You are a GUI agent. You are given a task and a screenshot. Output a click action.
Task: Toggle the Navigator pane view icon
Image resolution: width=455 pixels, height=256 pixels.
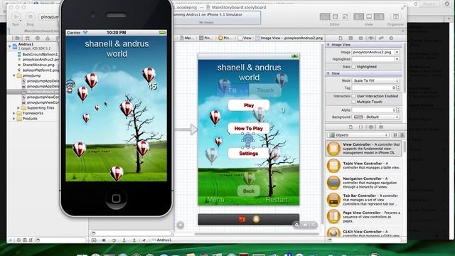pyautogui.click(x=359, y=17)
